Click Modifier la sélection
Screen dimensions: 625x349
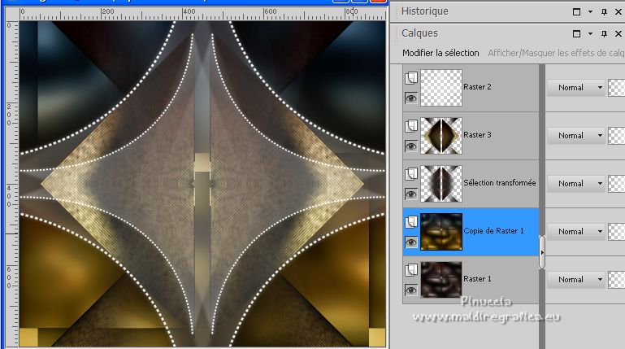[441, 53]
